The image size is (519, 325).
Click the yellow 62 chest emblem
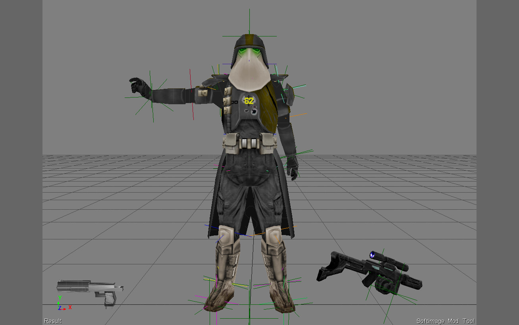coord(249,101)
